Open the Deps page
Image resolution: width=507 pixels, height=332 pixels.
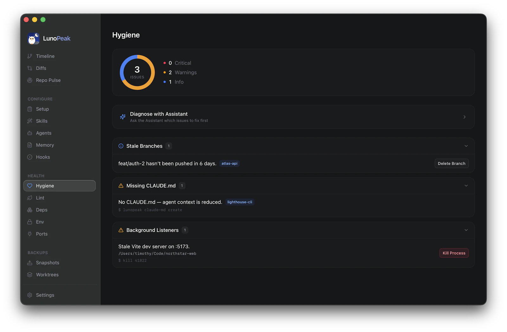coord(60,210)
